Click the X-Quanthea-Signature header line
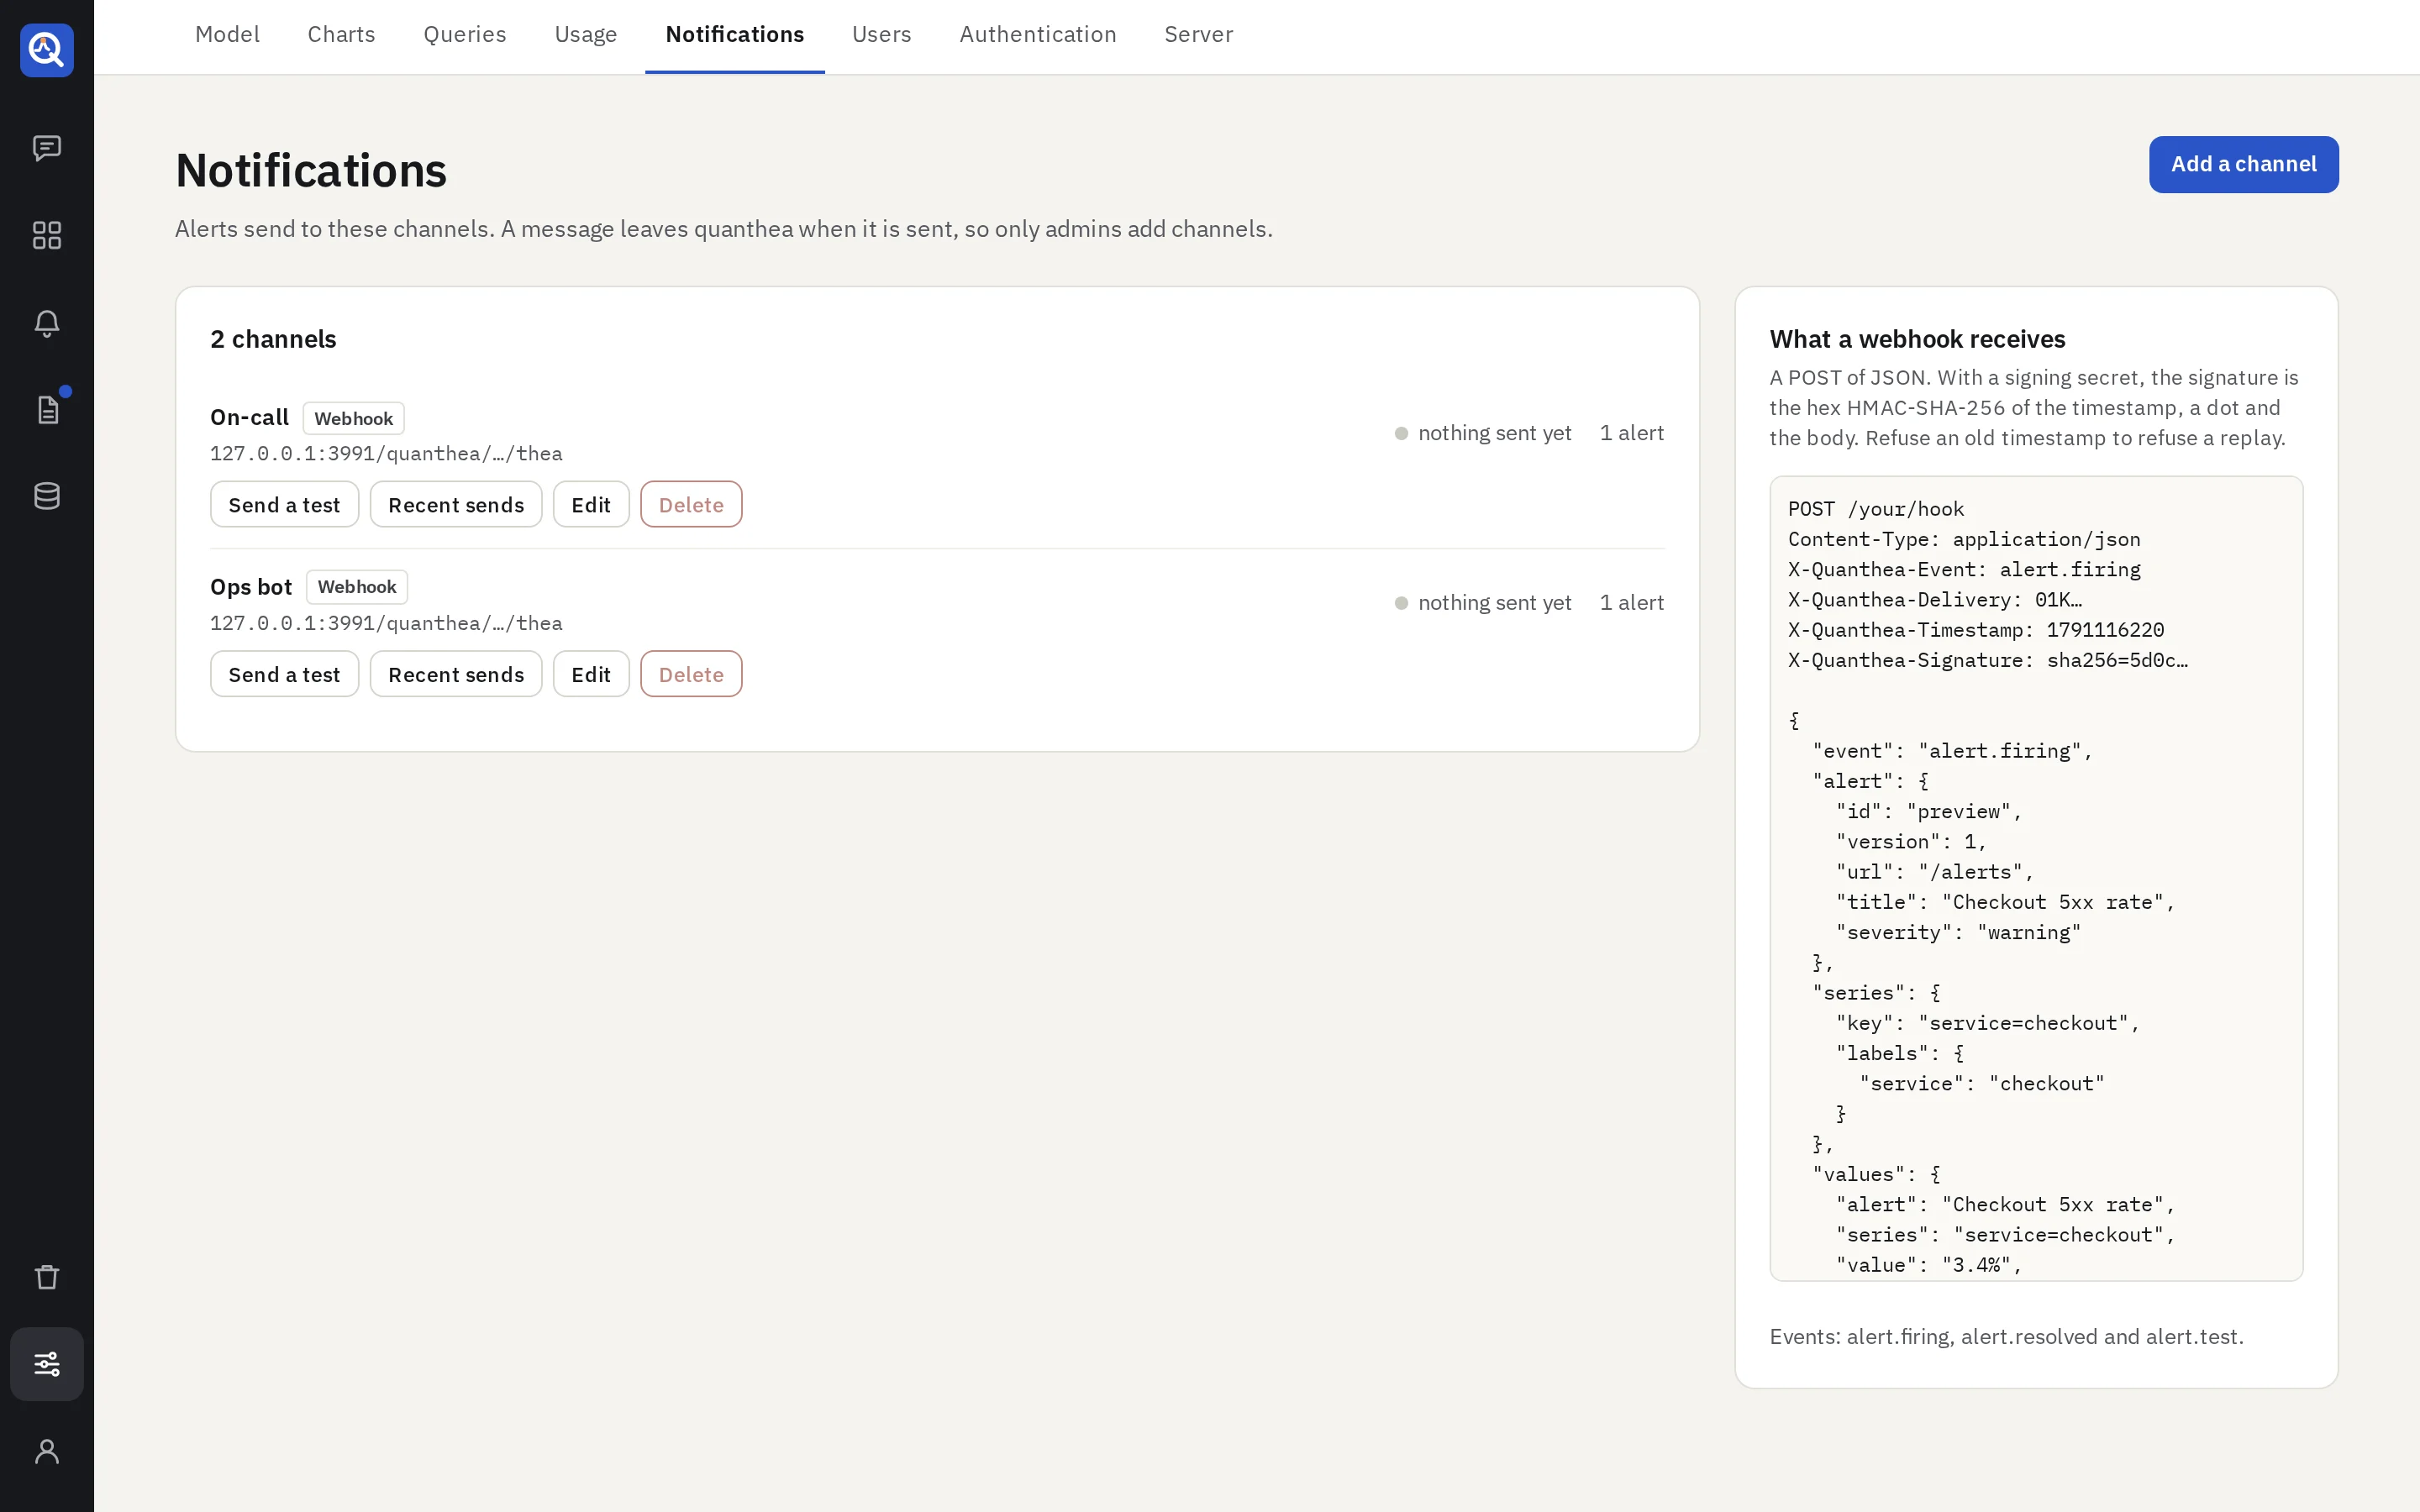 [x=1987, y=660]
